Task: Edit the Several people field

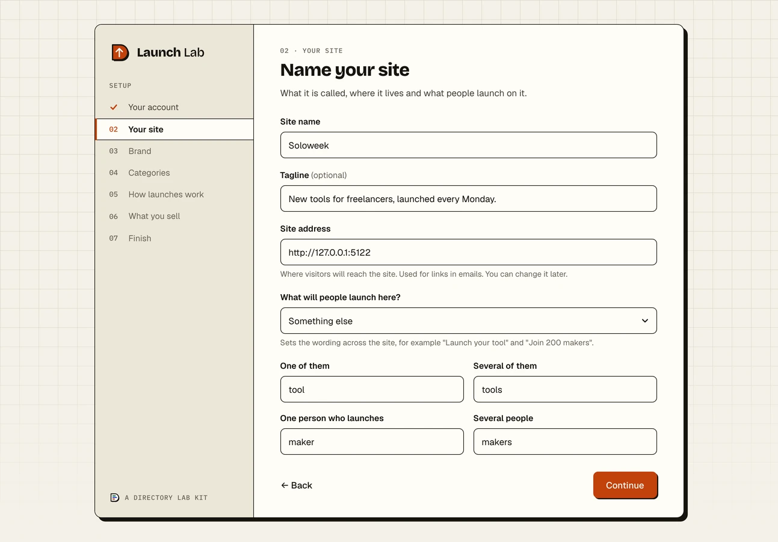Action: 565,442
